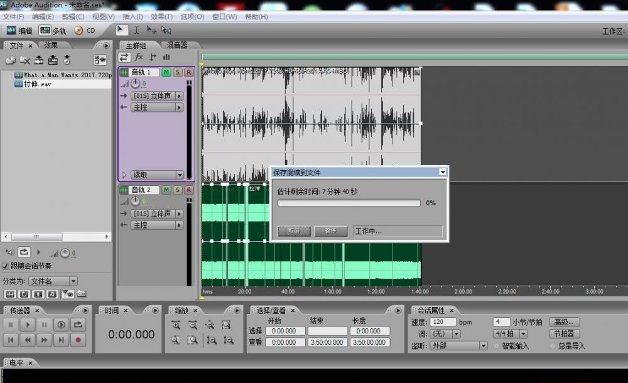Switch to the 混音器 tab
Viewport: 628px width, 383px height.
[176, 45]
